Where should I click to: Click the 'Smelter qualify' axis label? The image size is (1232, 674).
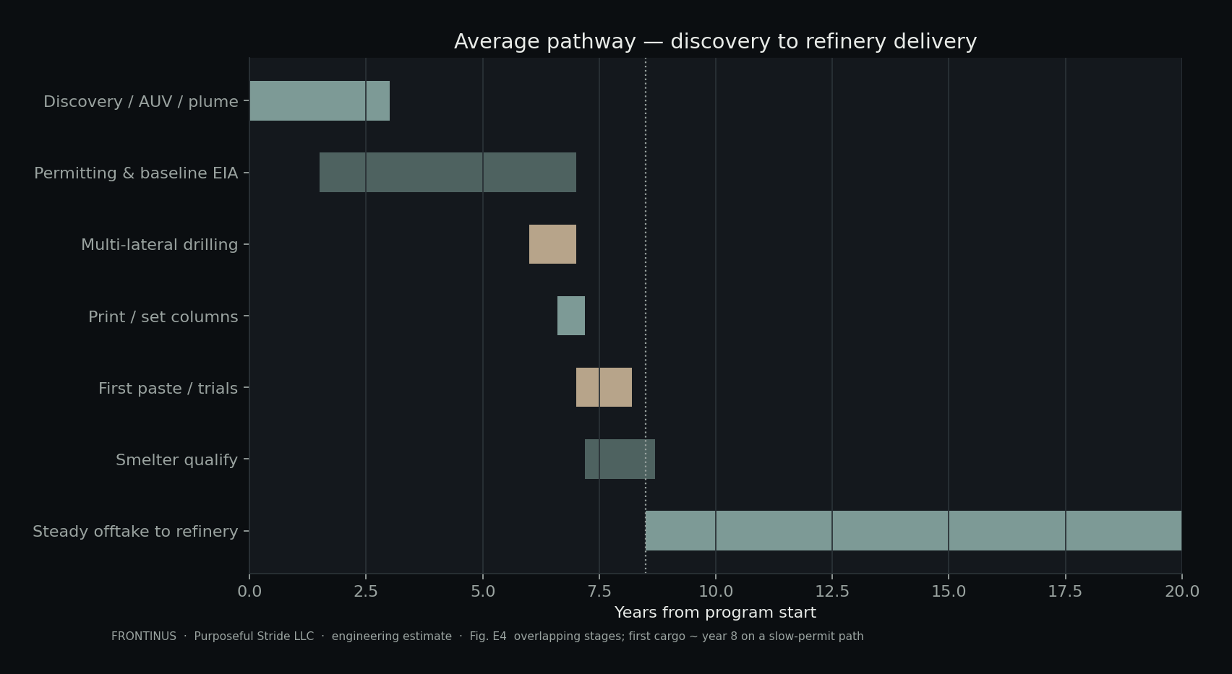(177, 460)
